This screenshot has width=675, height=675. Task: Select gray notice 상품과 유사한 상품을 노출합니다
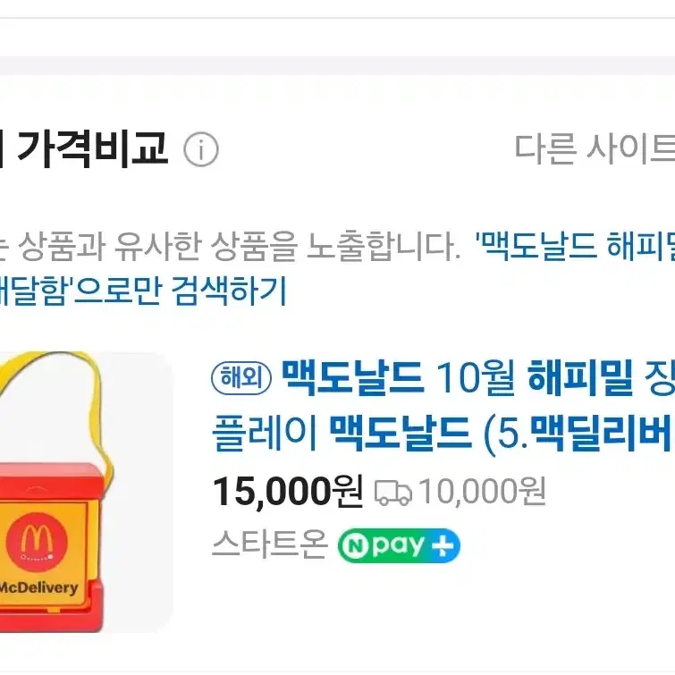tap(239, 247)
